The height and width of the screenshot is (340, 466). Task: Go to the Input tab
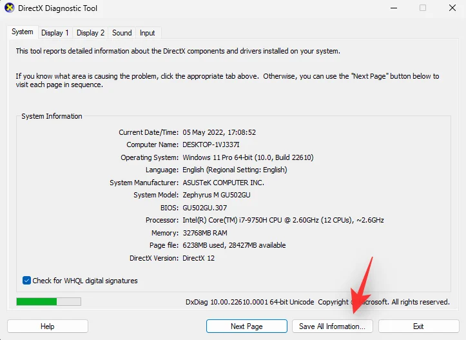[x=147, y=33]
